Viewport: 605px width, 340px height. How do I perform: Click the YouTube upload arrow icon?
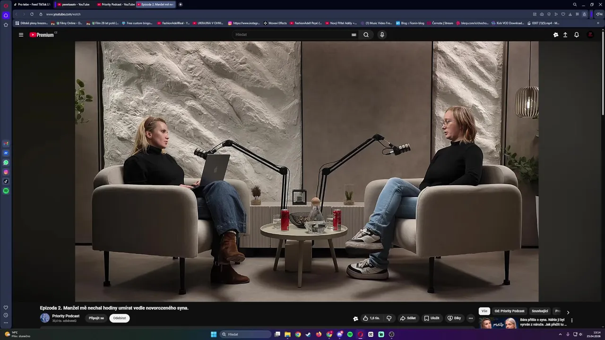[565, 34]
